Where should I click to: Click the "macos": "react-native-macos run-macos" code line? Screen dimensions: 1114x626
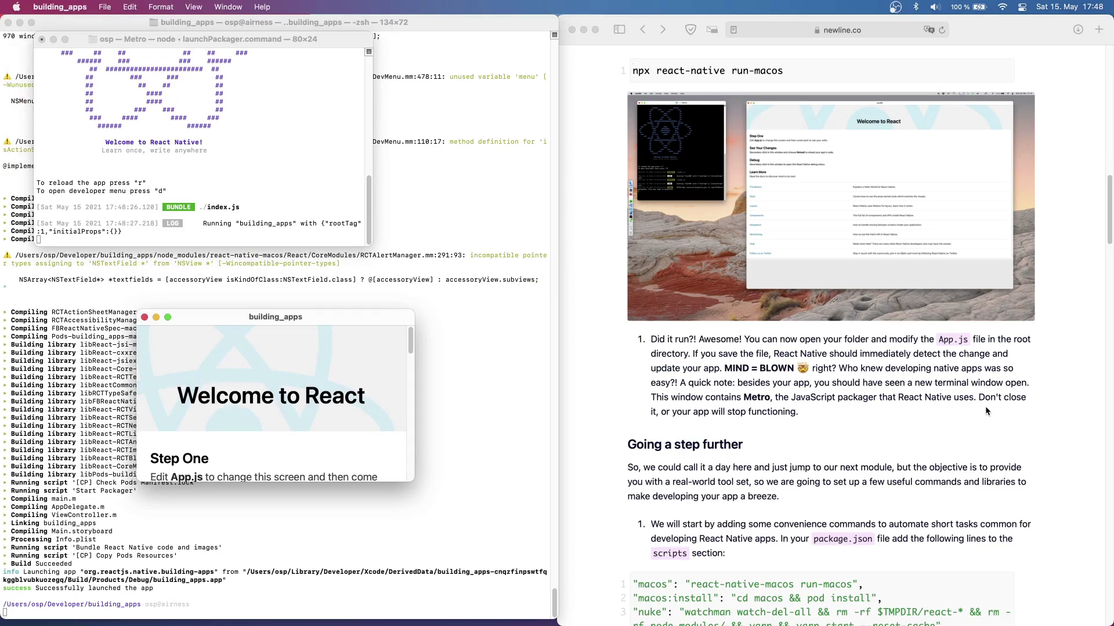click(747, 584)
